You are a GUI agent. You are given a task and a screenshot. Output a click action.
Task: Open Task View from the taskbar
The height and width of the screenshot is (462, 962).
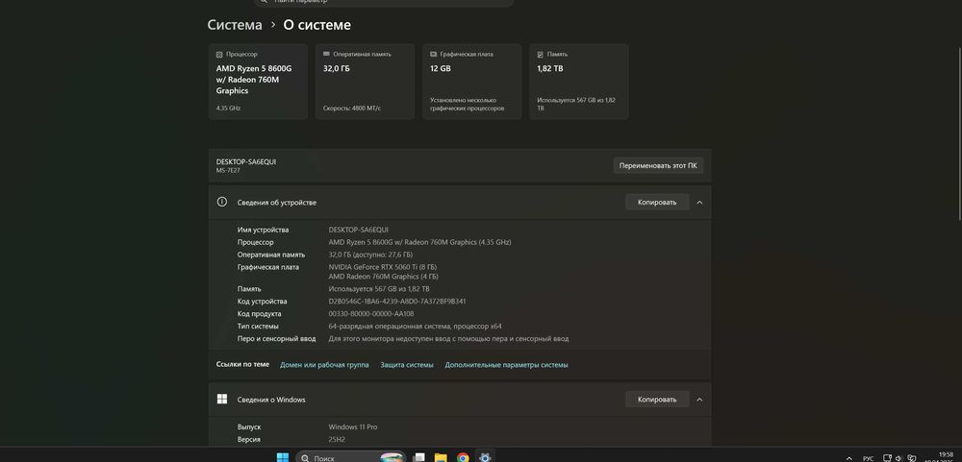coord(419,457)
